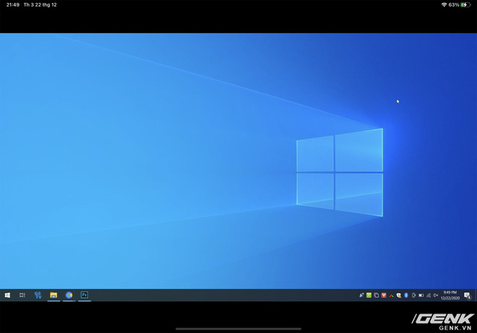Open the network signal tray icon
The image size is (477, 333).
tap(429, 295)
